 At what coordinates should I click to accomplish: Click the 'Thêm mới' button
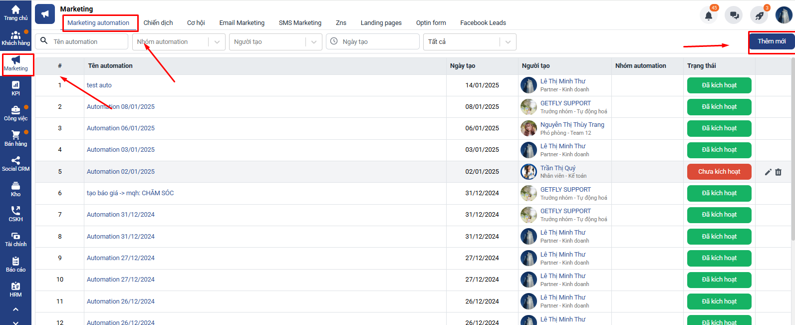[771, 41]
